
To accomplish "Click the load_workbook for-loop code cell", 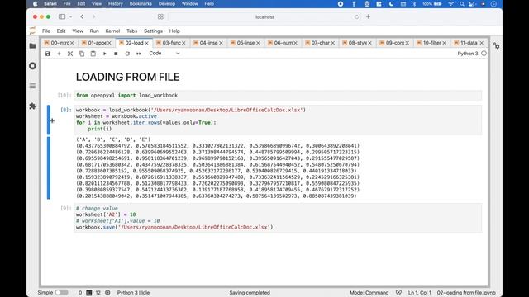I will pos(278,120).
